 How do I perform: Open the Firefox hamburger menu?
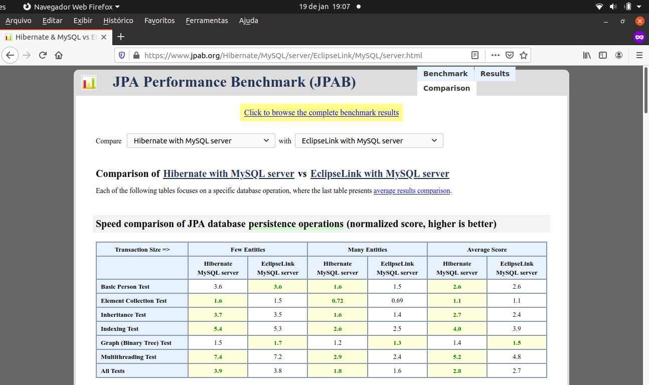pyautogui.click(x=639, y=55)
